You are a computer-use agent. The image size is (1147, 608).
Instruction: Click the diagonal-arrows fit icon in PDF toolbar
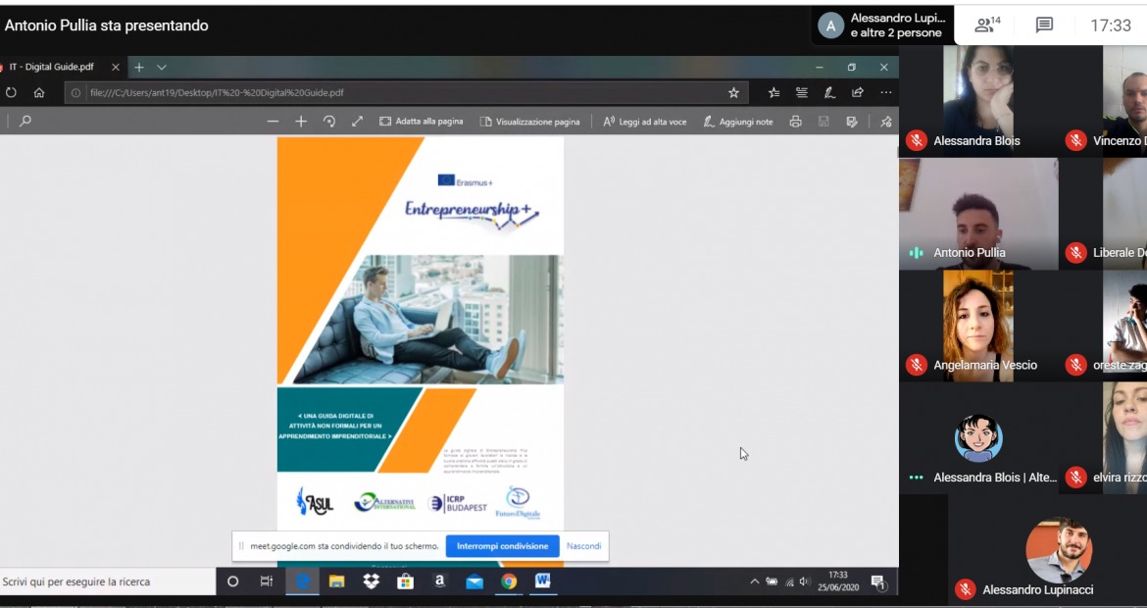[357, 122]
